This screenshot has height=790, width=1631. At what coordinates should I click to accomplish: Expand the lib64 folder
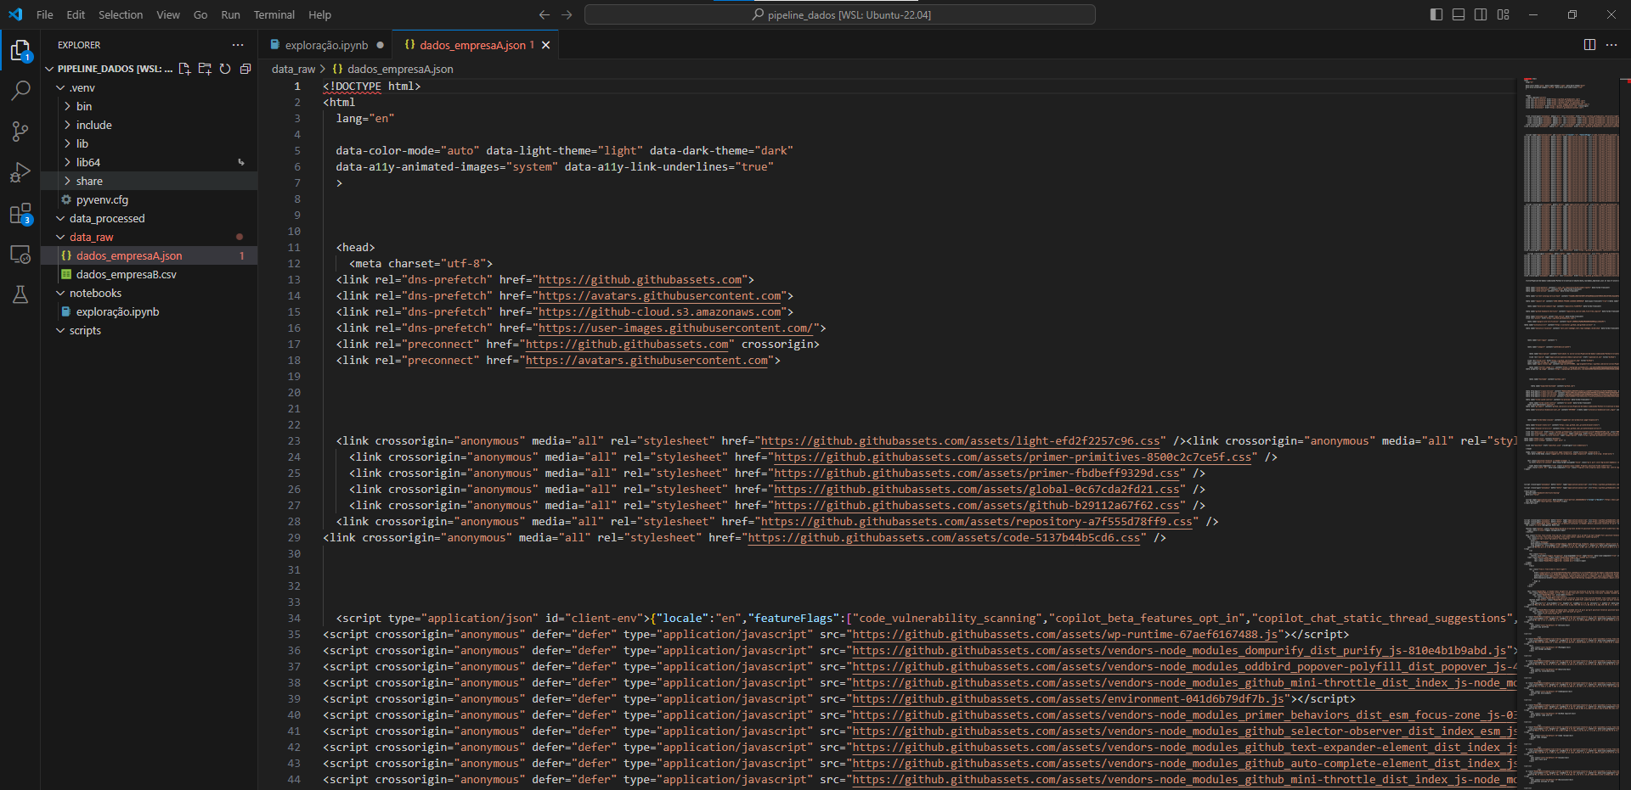(x=67, y=162)
